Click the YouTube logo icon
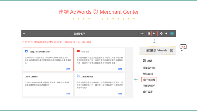Screen dimensions: 197x111 click(78, 51)
